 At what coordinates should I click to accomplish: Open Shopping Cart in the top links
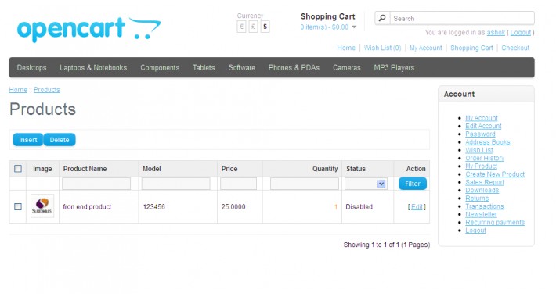click(471, 48)
